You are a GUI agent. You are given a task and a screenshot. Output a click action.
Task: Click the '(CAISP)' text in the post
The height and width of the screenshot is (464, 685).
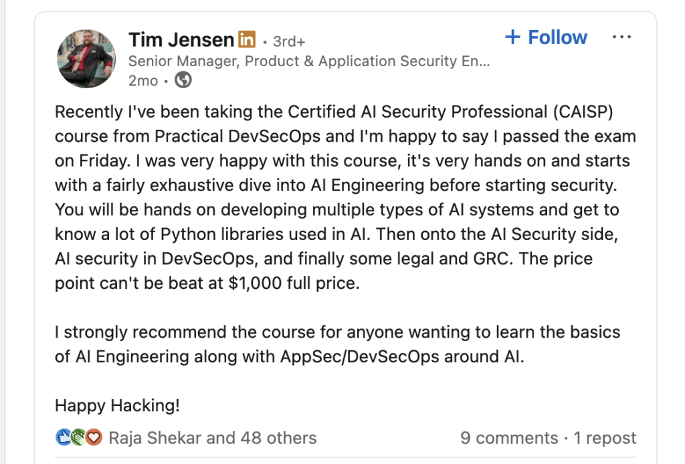point(583,112)
